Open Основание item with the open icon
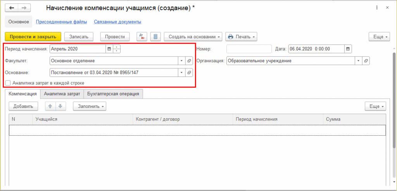This screenshot has width=397, height=191. [189, 72]
